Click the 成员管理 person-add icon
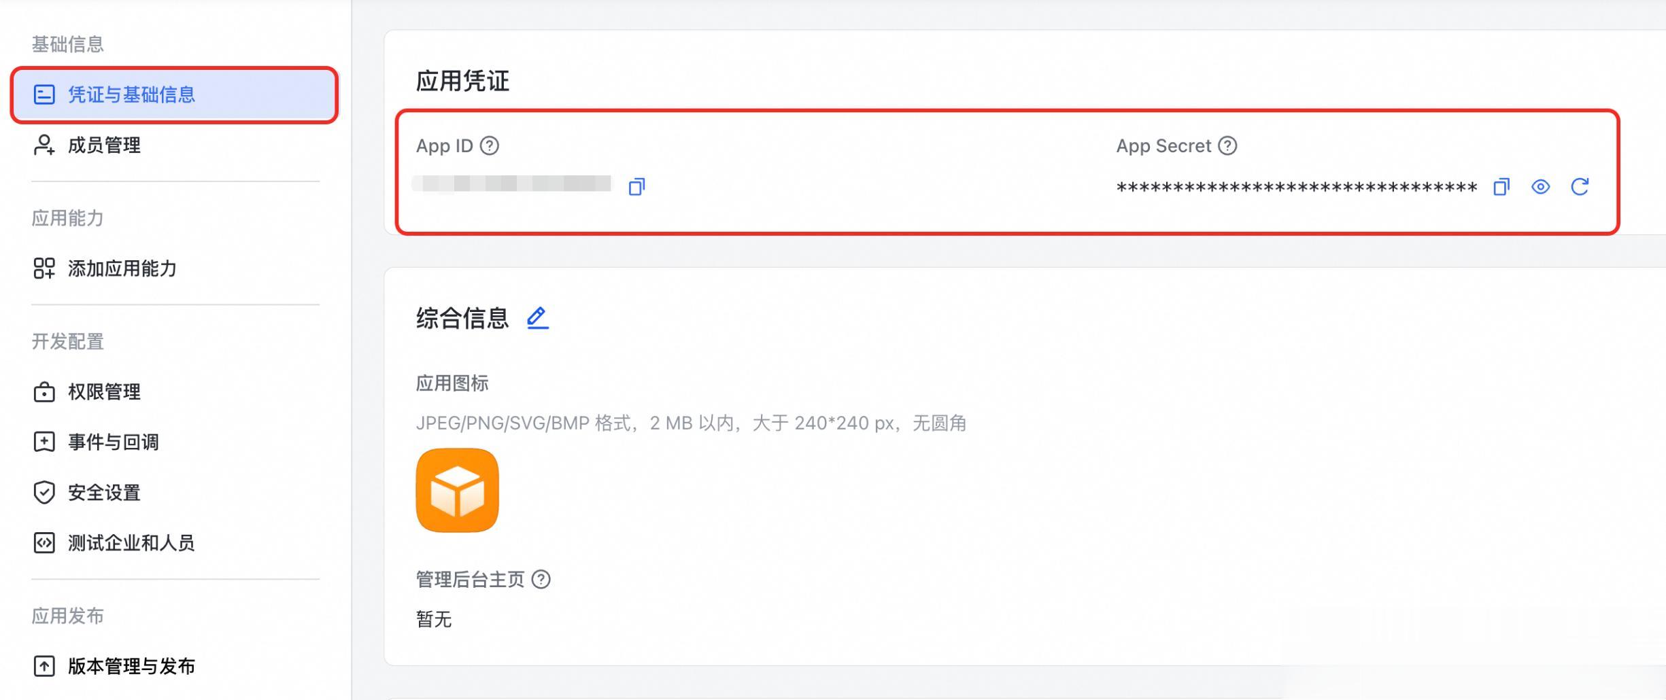 (x=44, y=145)
